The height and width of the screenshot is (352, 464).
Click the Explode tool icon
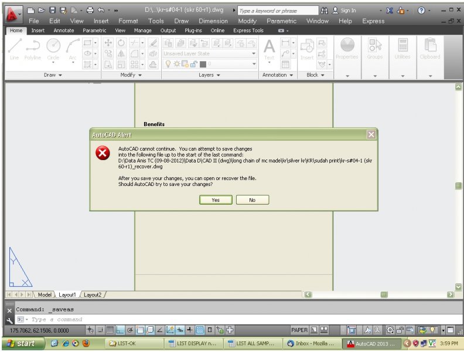tap(153, 53)
